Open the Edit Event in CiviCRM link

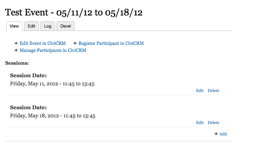coord(43,43)
